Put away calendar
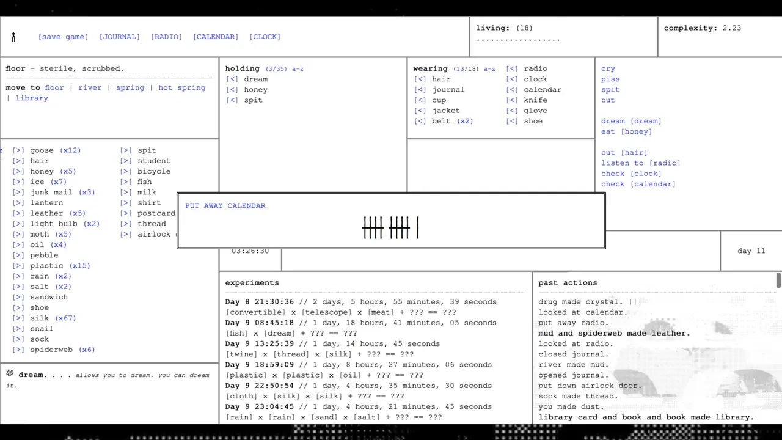 coord(225,205)
